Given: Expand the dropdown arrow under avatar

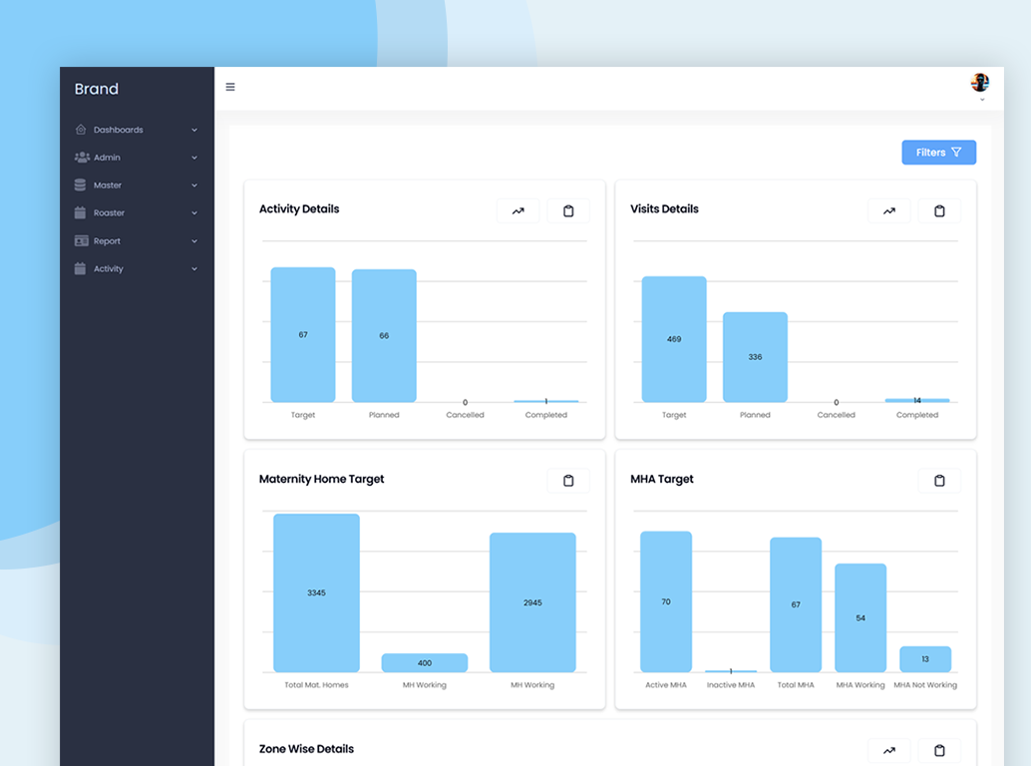Looking at the screenshot, I should pos(982,100).
